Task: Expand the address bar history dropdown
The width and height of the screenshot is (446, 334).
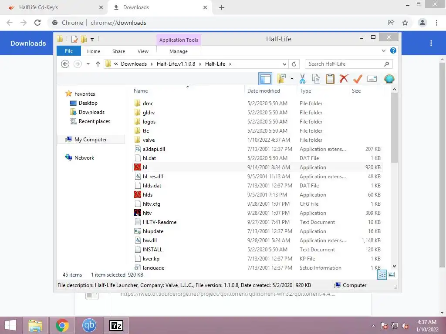Action: pos(284,64)
